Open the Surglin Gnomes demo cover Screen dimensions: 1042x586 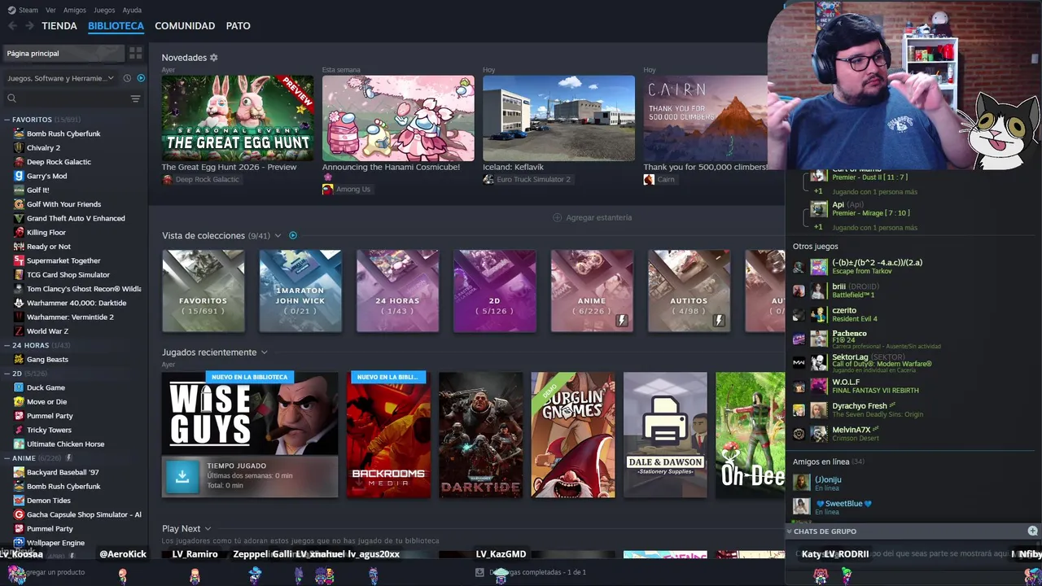[x=573, y=435]
